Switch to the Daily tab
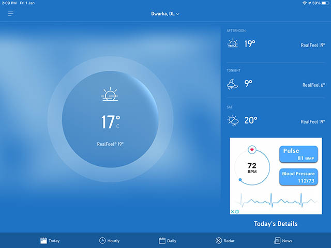Screen dimensions: 331x248 click(168, 241)
